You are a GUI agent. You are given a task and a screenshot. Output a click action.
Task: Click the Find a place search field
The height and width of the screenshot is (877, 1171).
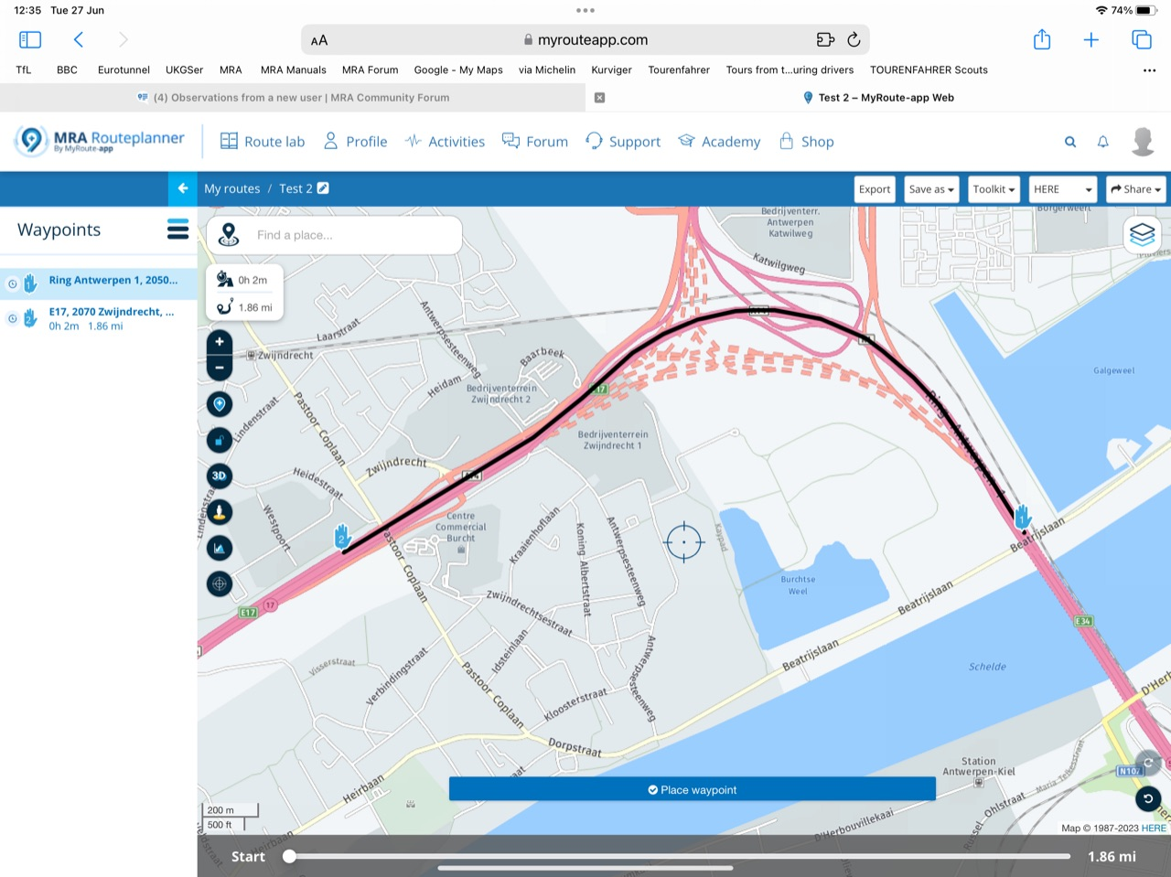pyautogui.click(x=334, y=235)
